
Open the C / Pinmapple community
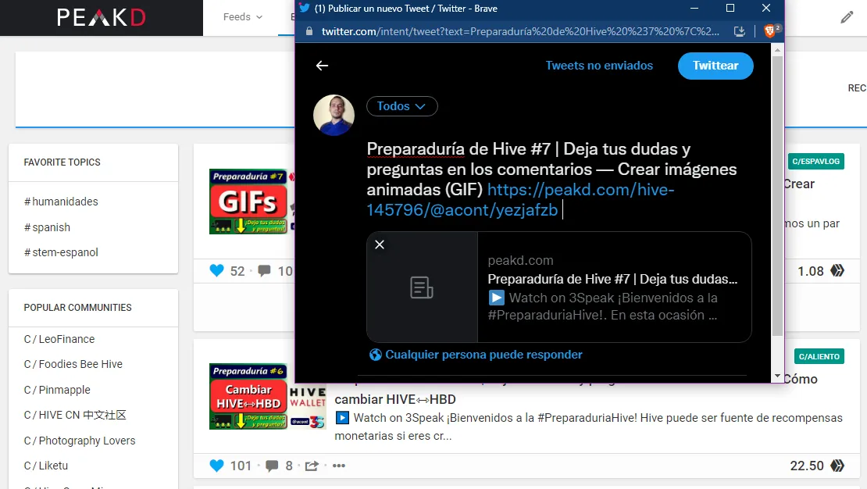(x=57, y=390)
